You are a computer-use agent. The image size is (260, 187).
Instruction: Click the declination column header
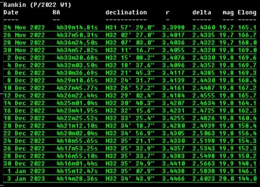pos(126,12)
